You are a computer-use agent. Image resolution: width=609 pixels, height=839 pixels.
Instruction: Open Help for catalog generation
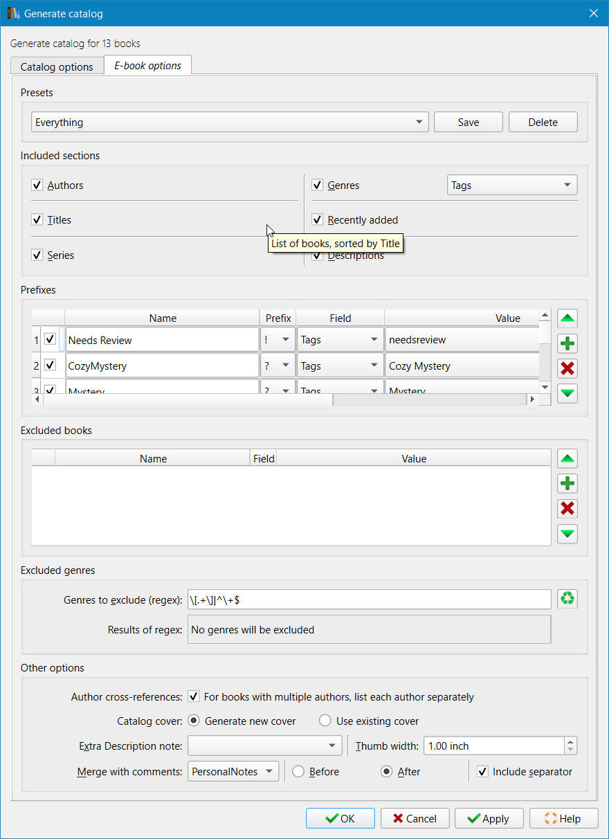point(564,818)
